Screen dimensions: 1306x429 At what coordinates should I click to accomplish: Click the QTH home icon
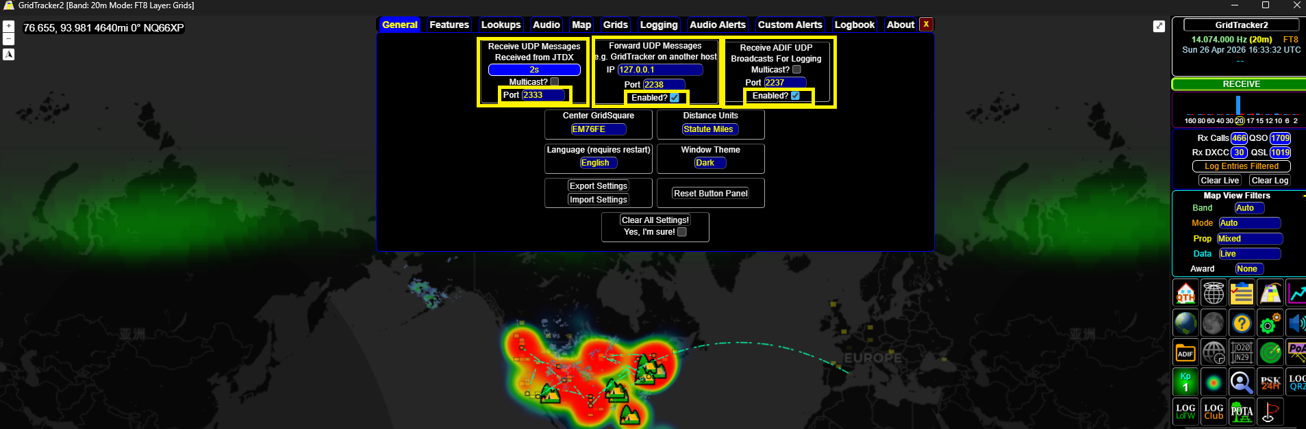coord(1185,294)
